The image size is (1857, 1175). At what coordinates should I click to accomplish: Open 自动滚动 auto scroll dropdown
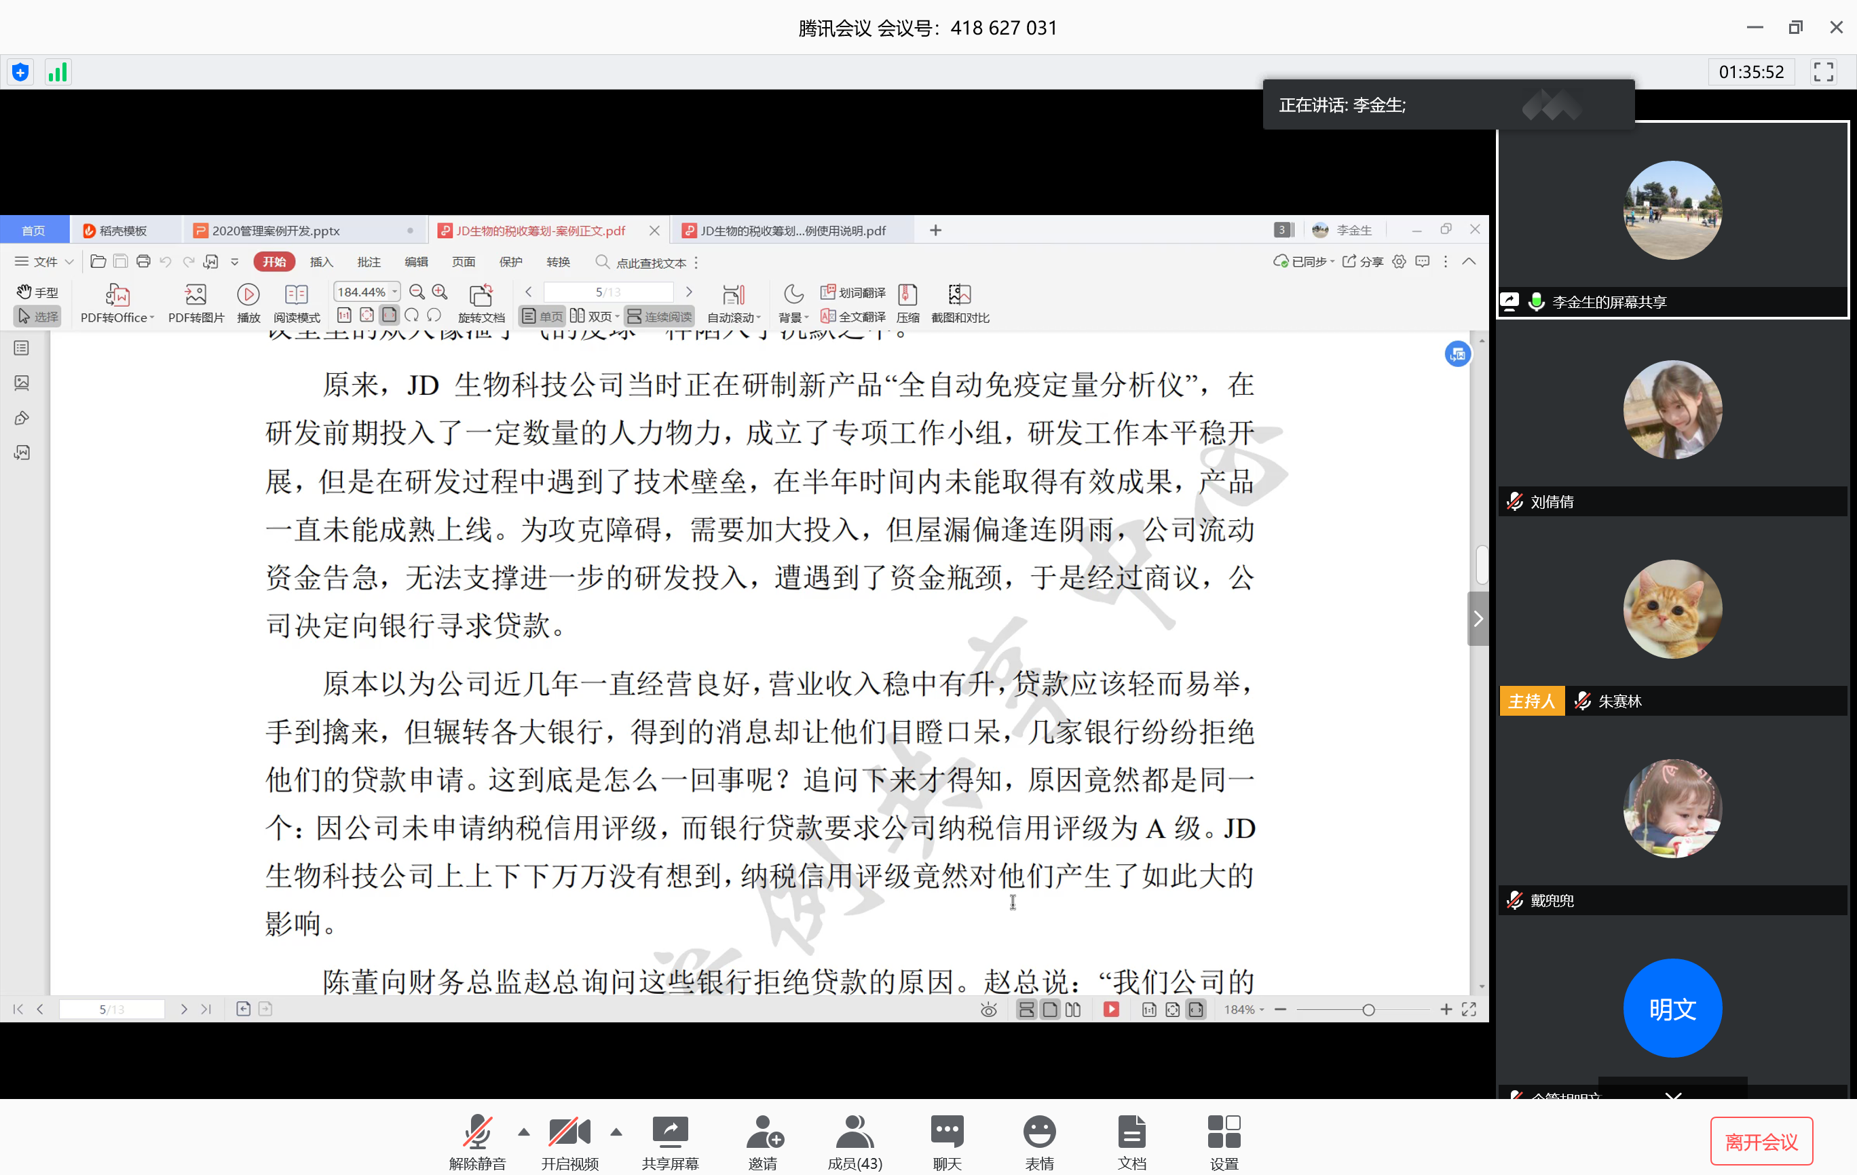734,304
